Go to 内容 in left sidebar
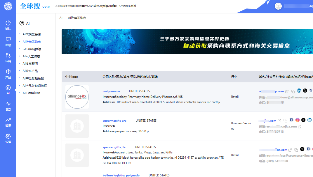 click(x=8, y=58)
